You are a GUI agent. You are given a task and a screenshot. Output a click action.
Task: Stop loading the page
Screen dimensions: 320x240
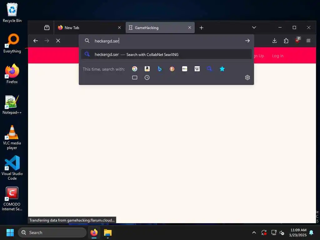(58, 41)
